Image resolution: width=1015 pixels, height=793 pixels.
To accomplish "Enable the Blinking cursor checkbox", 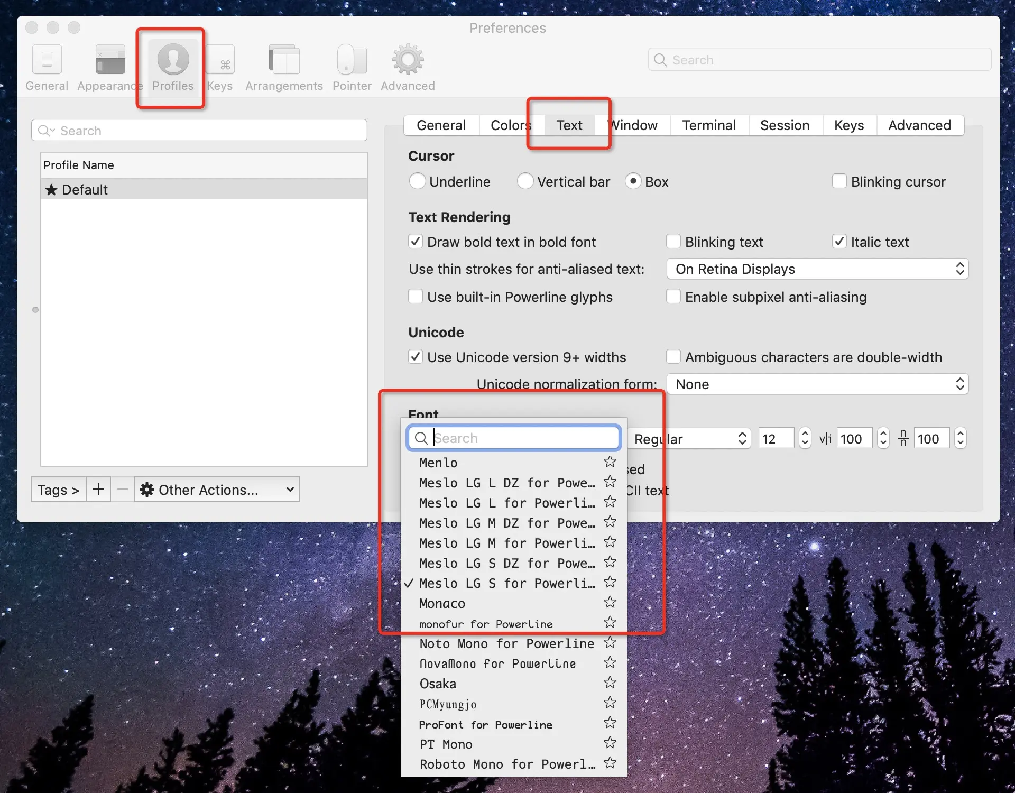I will (x=839, y=181).
